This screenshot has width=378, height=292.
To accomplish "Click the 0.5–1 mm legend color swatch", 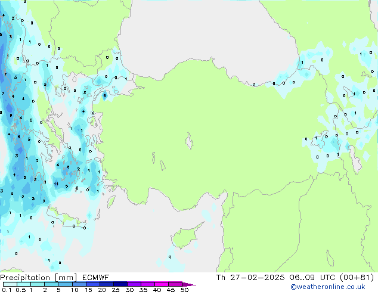I will click(24, 284).
